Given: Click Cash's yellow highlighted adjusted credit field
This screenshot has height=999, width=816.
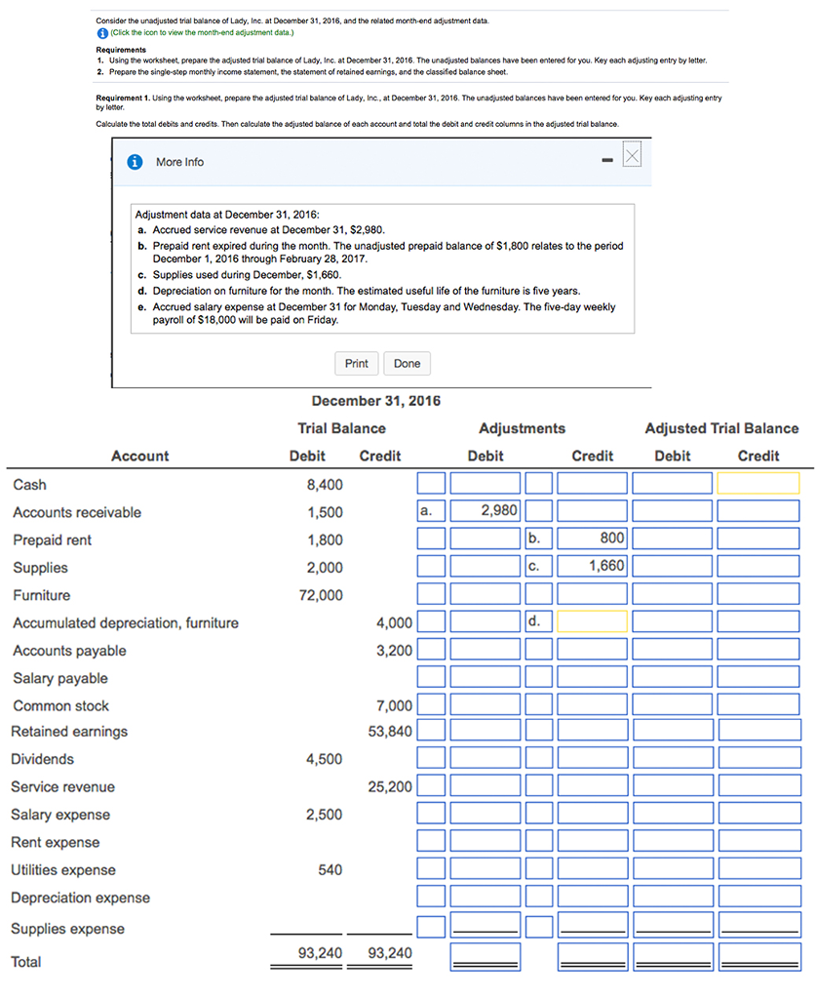Looking at the screenshot, I should pyautogui.click(x=759, y=482).
